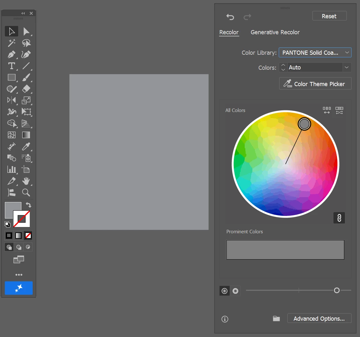Enable Draw Inside mode

[x=28, y=247]
